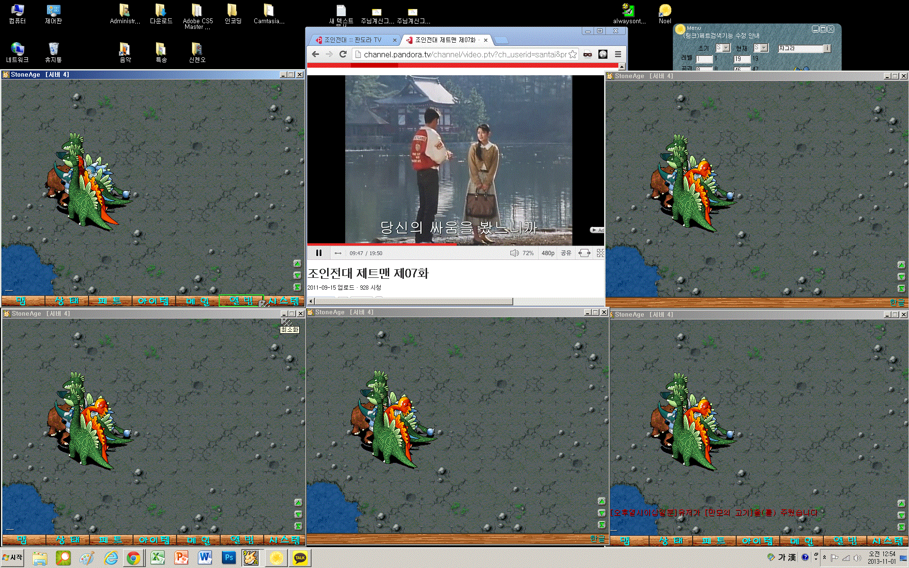Screen dimensions: 909x568
Task: Click the fullscreen icon in the video player
Action: [600, 253]
